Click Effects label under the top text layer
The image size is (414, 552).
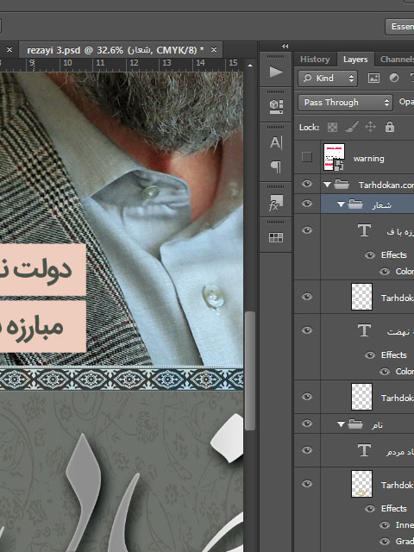(393, 255)
